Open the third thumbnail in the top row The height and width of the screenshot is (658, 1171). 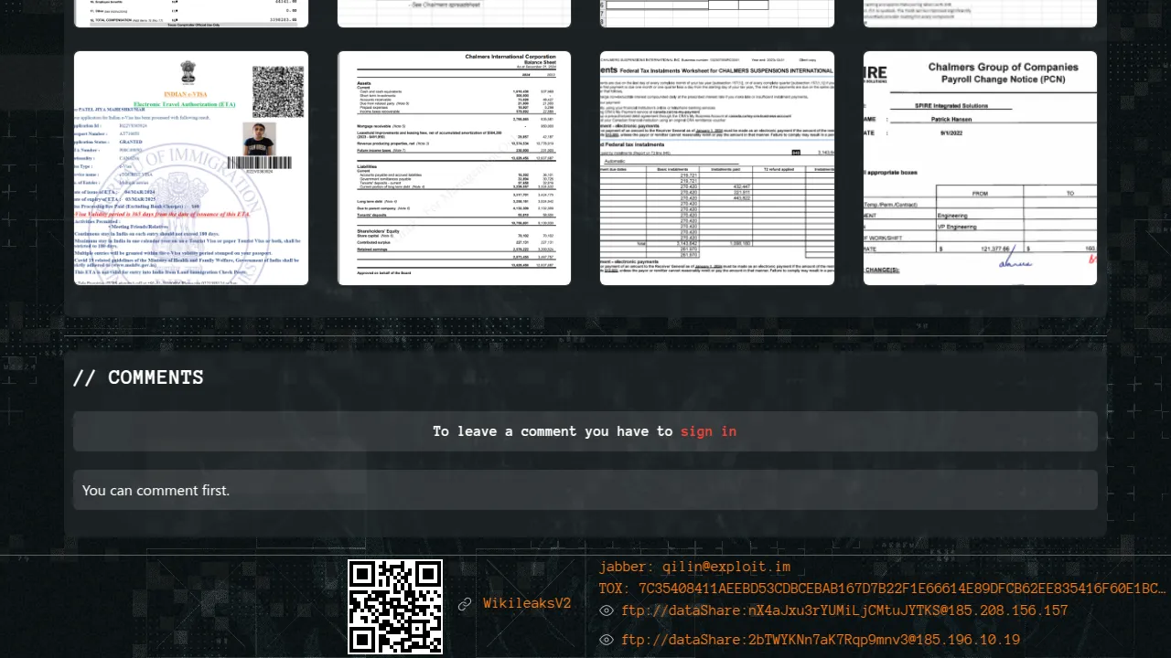[x=717, y=13]
